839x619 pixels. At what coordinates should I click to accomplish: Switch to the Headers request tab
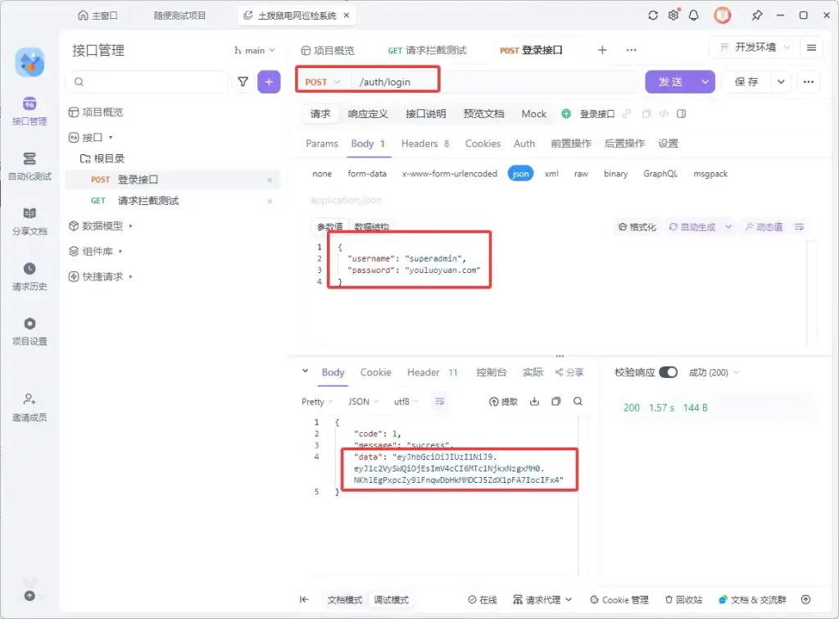[x=424, y=143]
